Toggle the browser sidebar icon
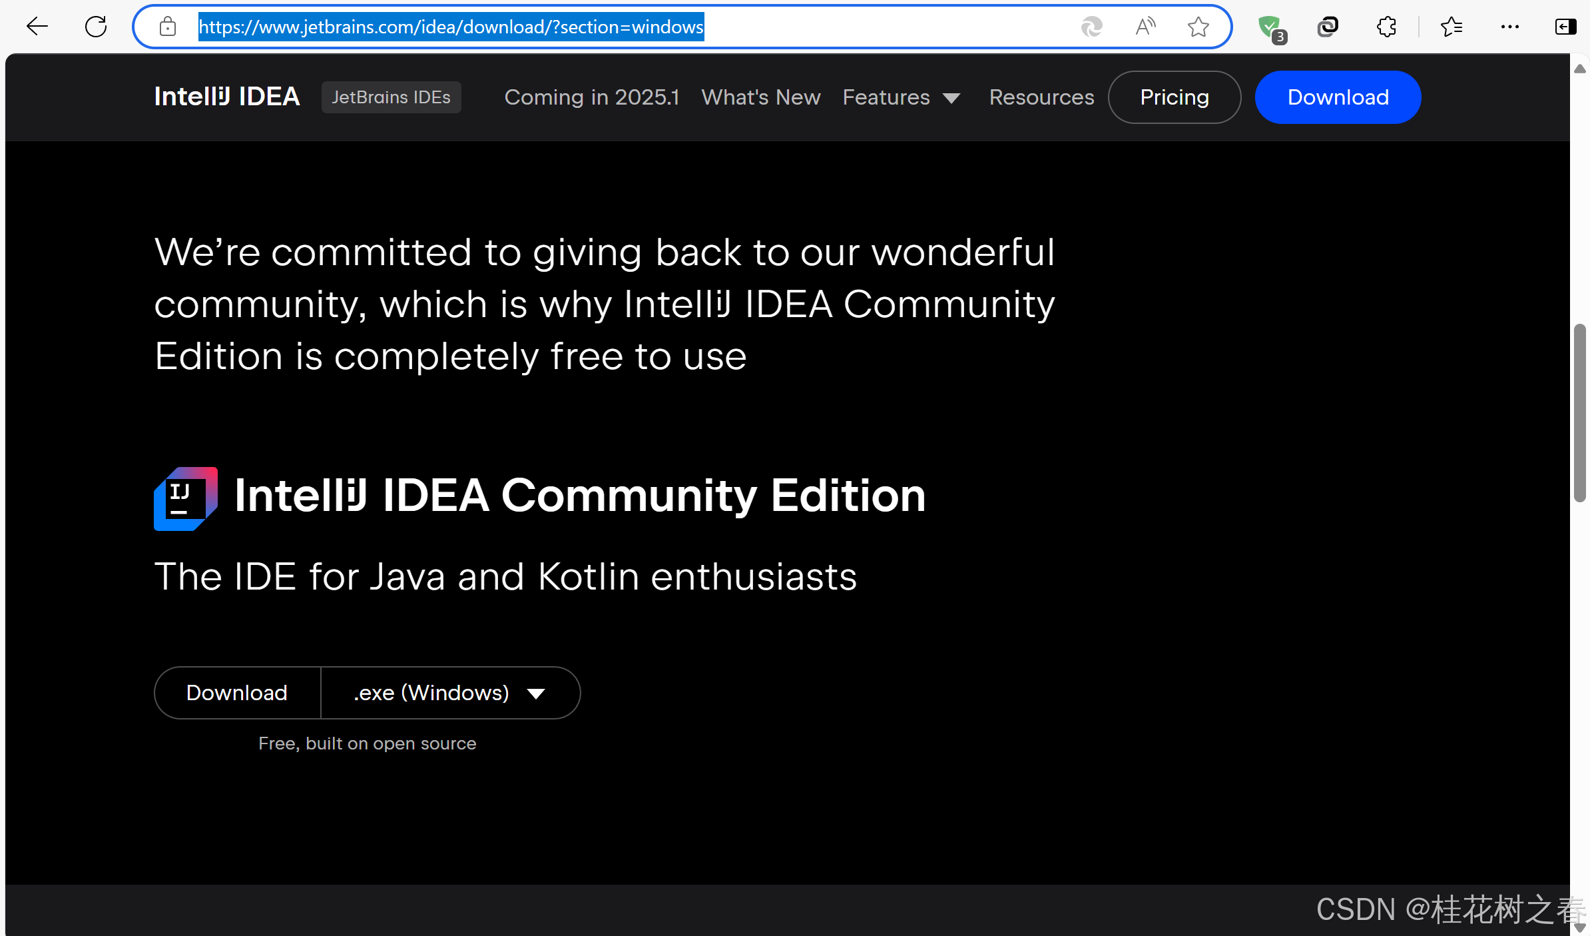The image size is (1590, 936). pyautogui.click(x=1565, y=27)
